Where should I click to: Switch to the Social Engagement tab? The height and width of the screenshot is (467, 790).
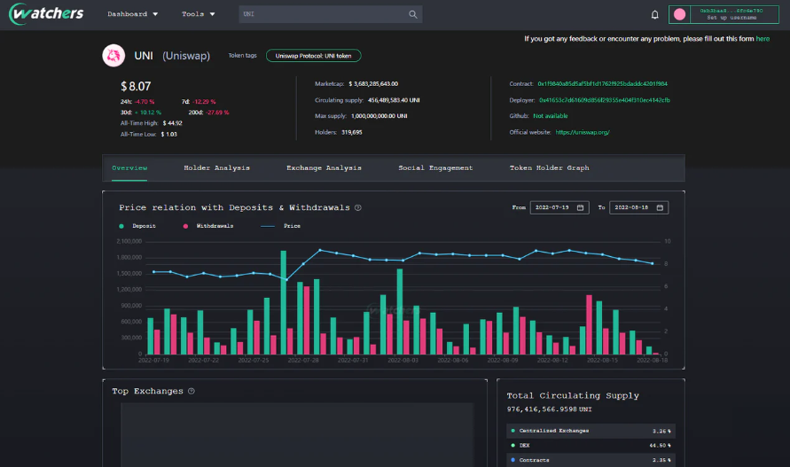[x=435, y=167]
